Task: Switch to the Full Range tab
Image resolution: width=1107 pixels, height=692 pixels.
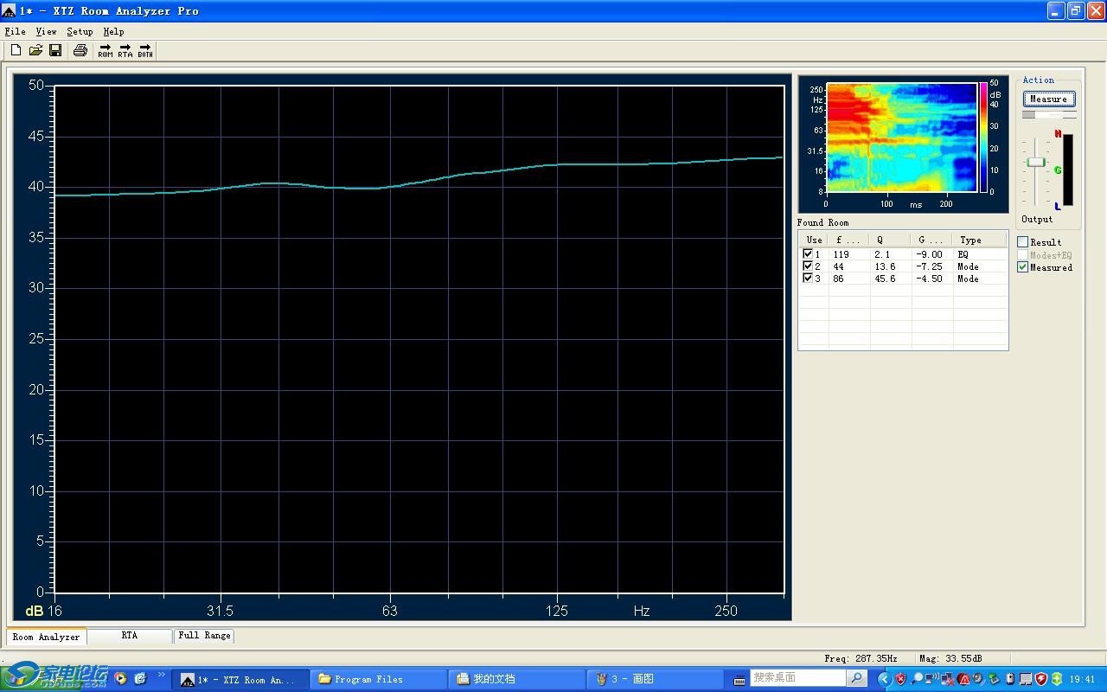Action: [x=204, y=636]
